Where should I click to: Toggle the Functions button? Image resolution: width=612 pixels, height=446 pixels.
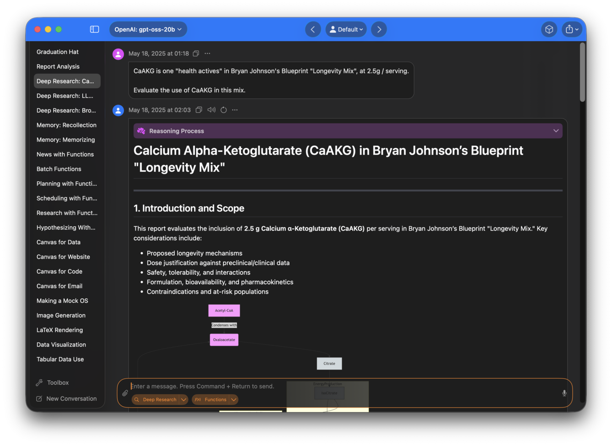pyautogui.click(x=211, y=399)
